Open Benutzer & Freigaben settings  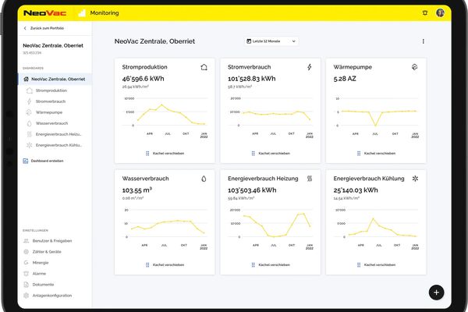[53, 240]
